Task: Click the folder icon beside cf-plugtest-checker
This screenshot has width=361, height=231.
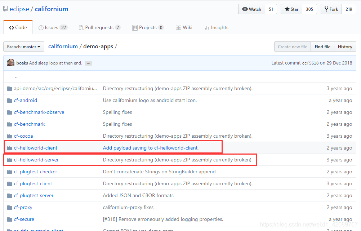Action: click(10, 172)
